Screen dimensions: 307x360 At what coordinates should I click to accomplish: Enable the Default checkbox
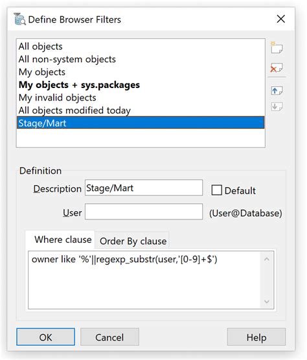(216, 190)
